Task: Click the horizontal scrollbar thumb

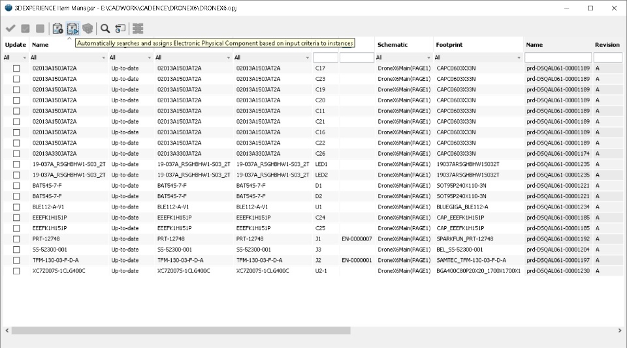Action: click(x=181, y=330)
